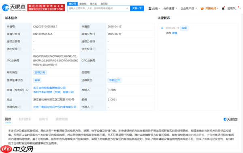
Task: Clear the search box with the X icon
Action: tap(127, 8)
